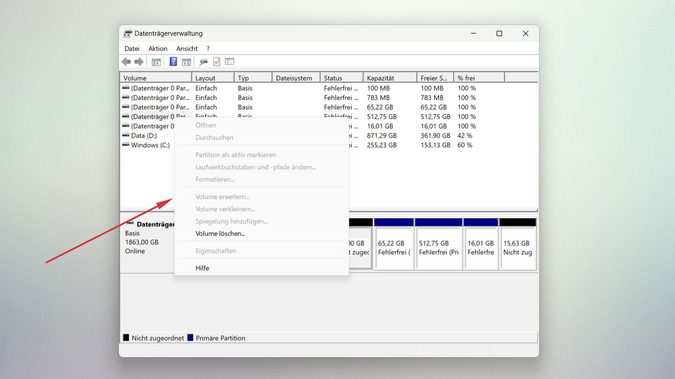Screen dimensions: 675x379
Task: Click the show/hide console tree icon
Action: pyautogui.click(x=156, y=62)
